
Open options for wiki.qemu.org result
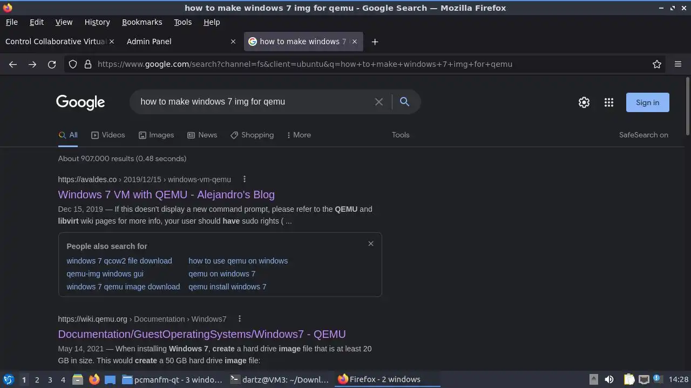tap(240, 319)
